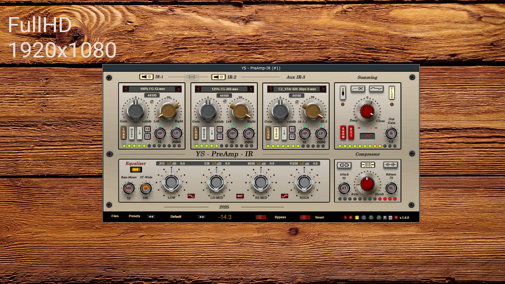Click the meter bars icon in Compressor section
The width and height of the screenshot is (505, 284).
click(391, 165)
